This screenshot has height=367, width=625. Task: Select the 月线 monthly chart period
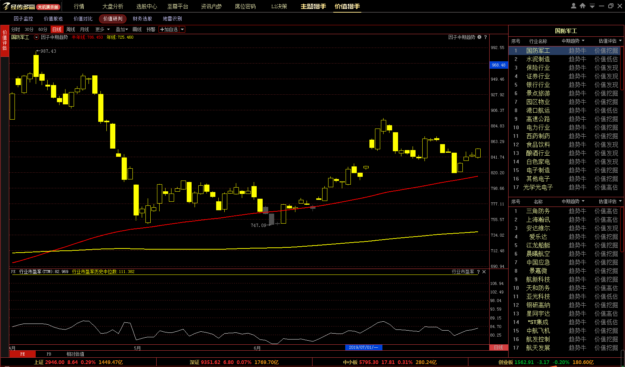click(84, 29)
